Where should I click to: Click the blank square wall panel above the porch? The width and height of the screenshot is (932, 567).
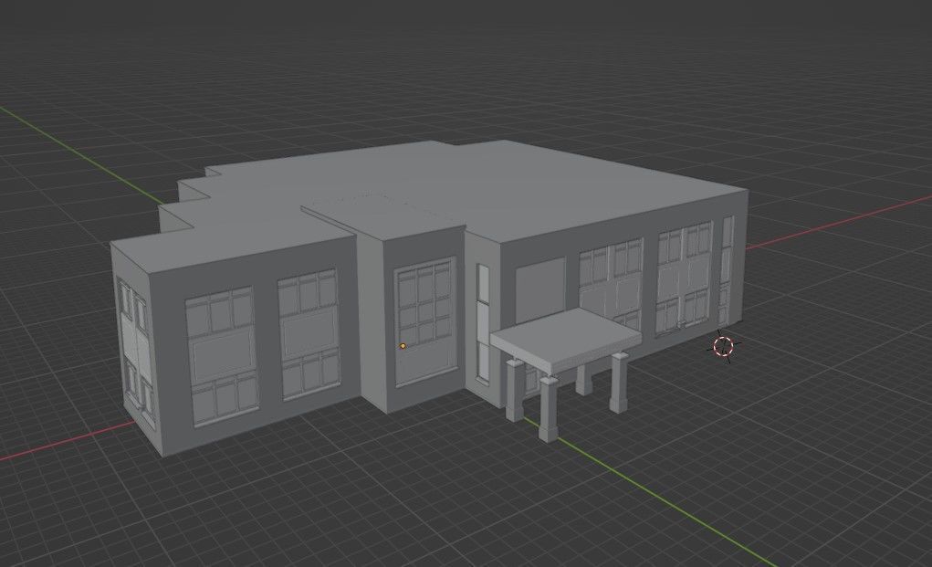(x=539, y=289)
